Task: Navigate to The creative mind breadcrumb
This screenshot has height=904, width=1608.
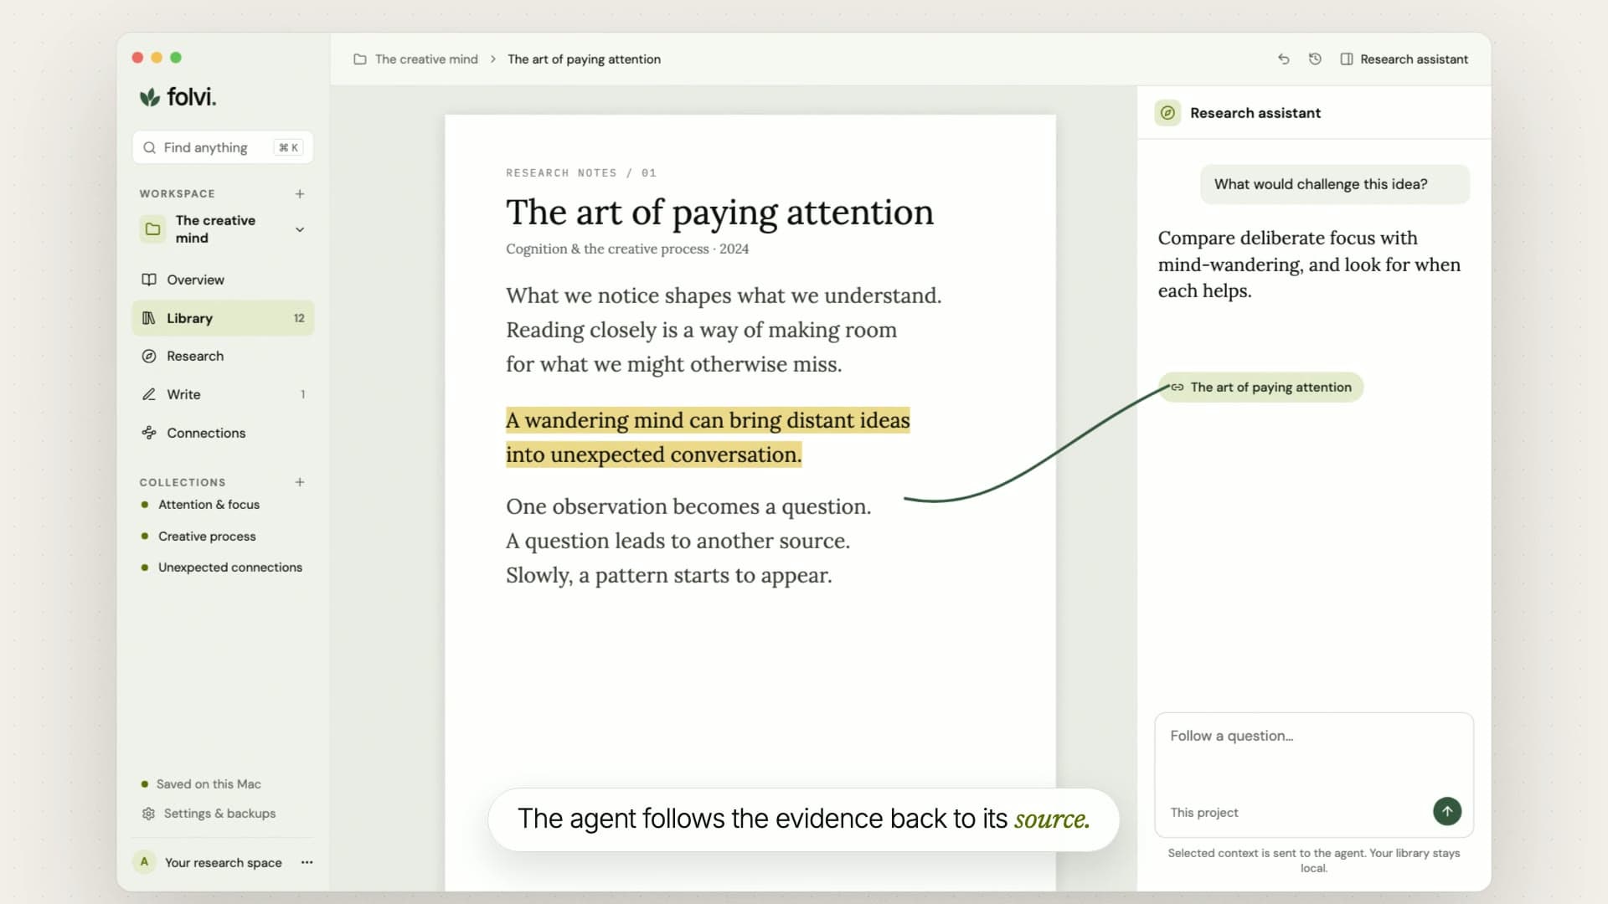Action: tap(426, 59)
